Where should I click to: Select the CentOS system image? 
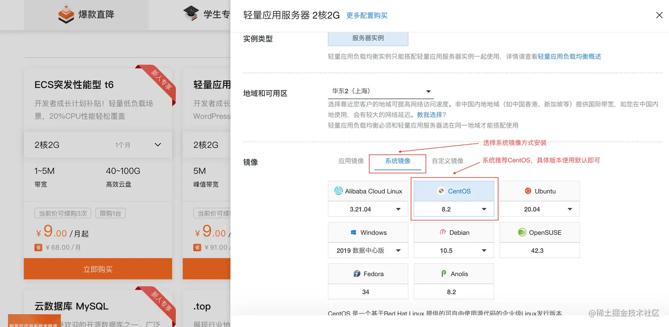(x=454, y=191)
